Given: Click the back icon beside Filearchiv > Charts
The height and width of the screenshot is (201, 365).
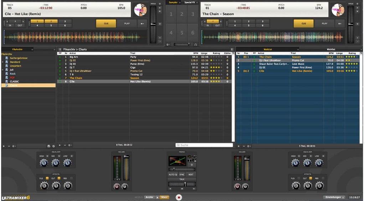Looking at the screenshot, I should 60,49.
